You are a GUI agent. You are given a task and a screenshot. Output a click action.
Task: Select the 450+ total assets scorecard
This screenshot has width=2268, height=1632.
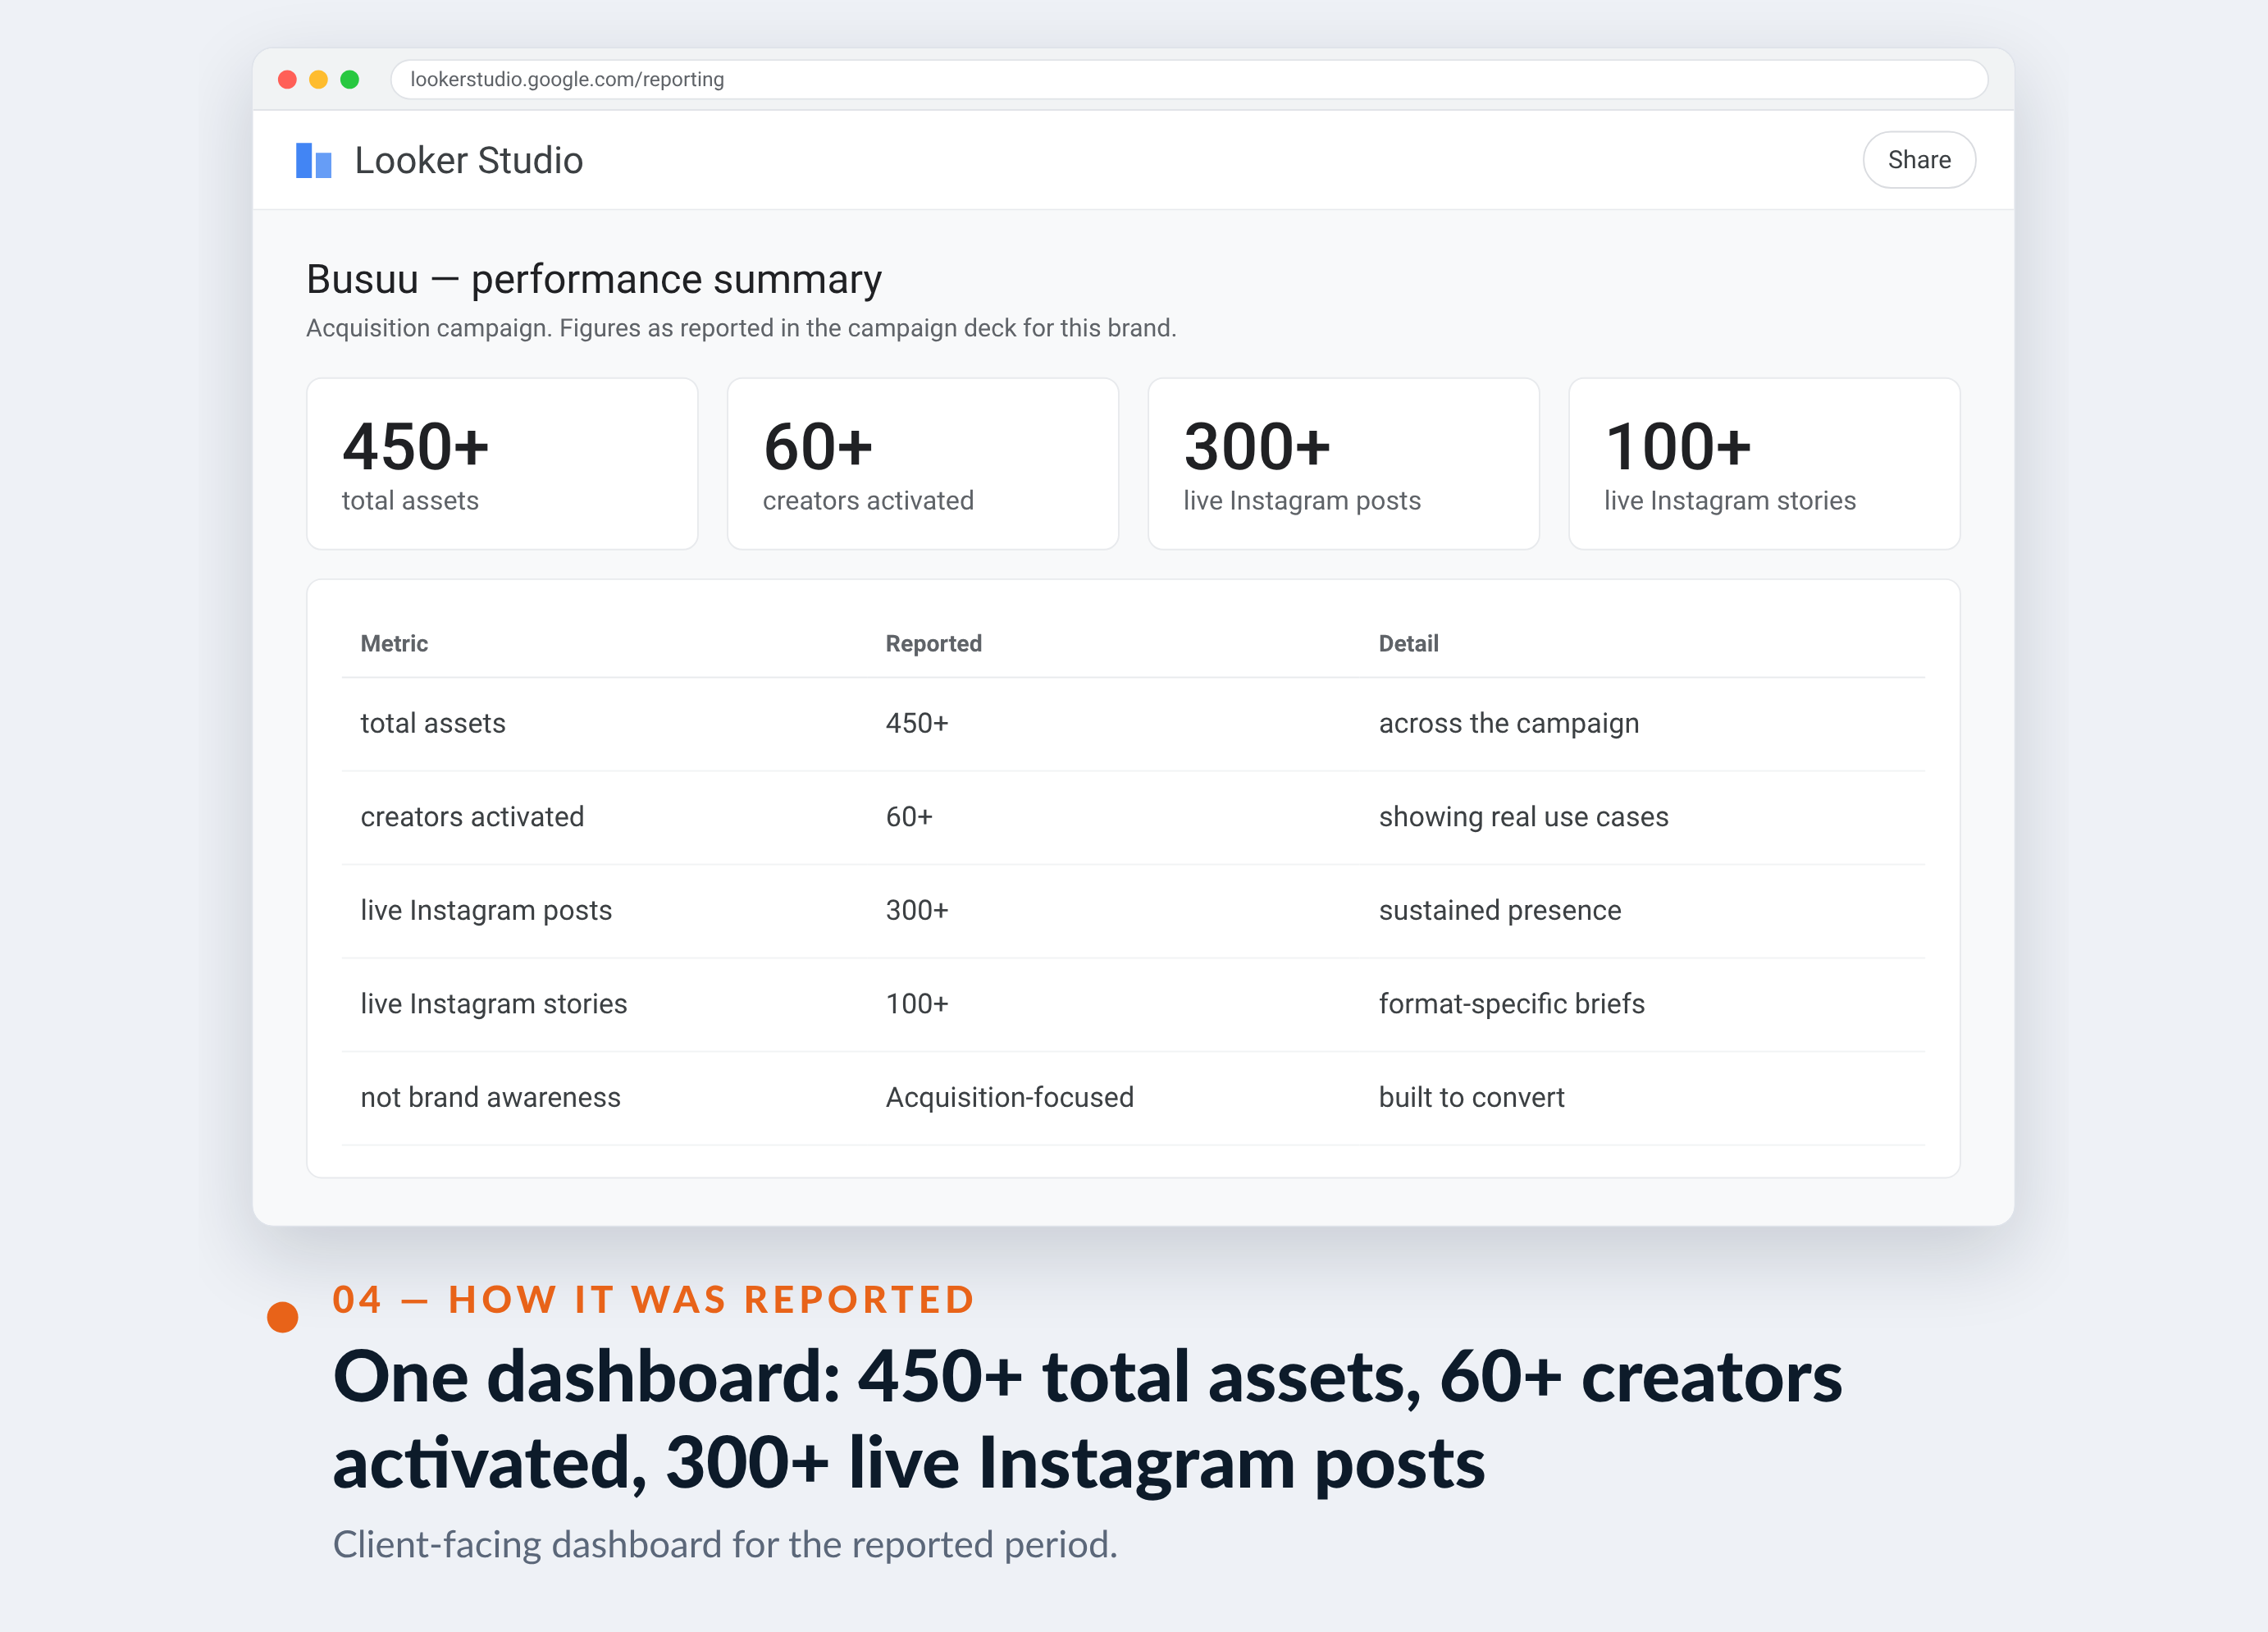point(502,464)
